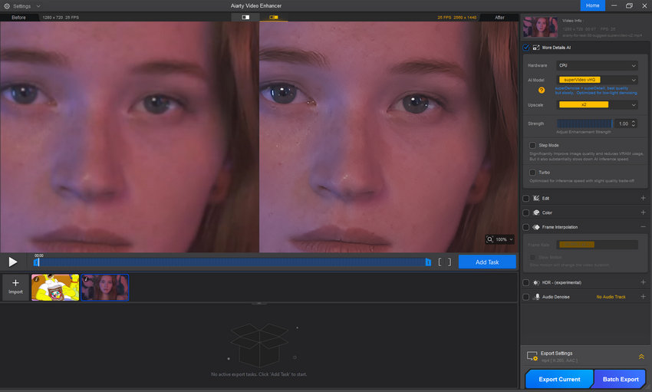
Task: Open the AI Model superVideo dropdown
Action: [x=597, y=80]
